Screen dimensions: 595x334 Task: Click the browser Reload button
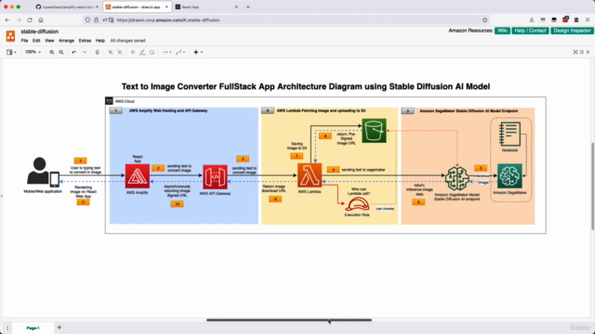tap(30, 20)
